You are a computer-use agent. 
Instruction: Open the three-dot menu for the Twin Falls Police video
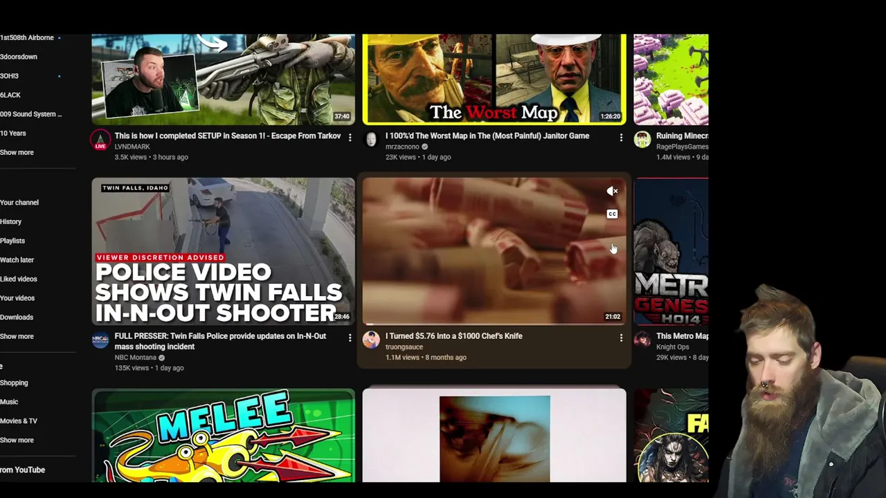tap(350, 338)
